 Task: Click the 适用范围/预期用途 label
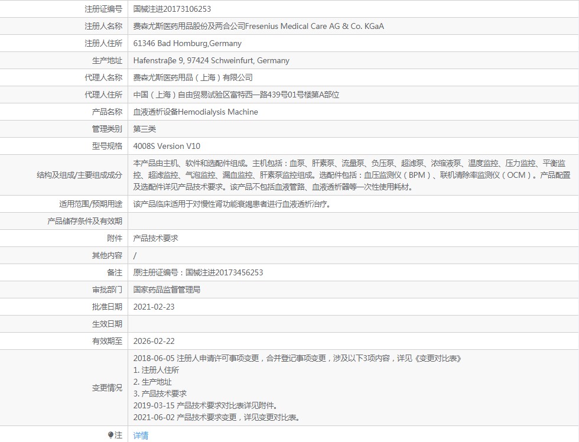pos(90,204)
